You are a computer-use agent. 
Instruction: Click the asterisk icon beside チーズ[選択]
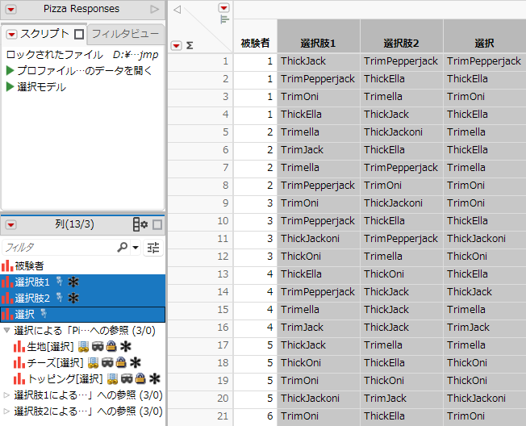pyautogui.click(x=136, y=362)
